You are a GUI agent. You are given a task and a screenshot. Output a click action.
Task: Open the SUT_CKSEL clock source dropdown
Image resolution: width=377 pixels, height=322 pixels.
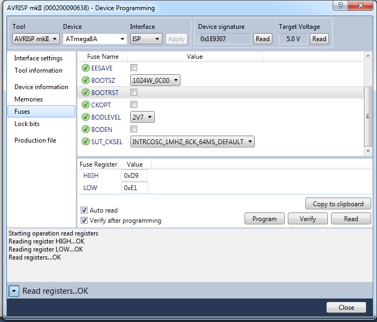pos(192,142)
